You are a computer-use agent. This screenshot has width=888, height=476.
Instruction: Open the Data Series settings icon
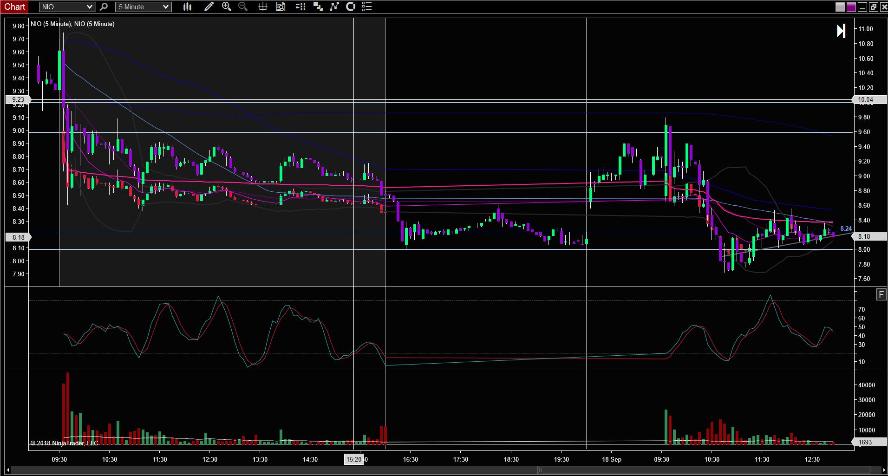(x=318, y=7)
